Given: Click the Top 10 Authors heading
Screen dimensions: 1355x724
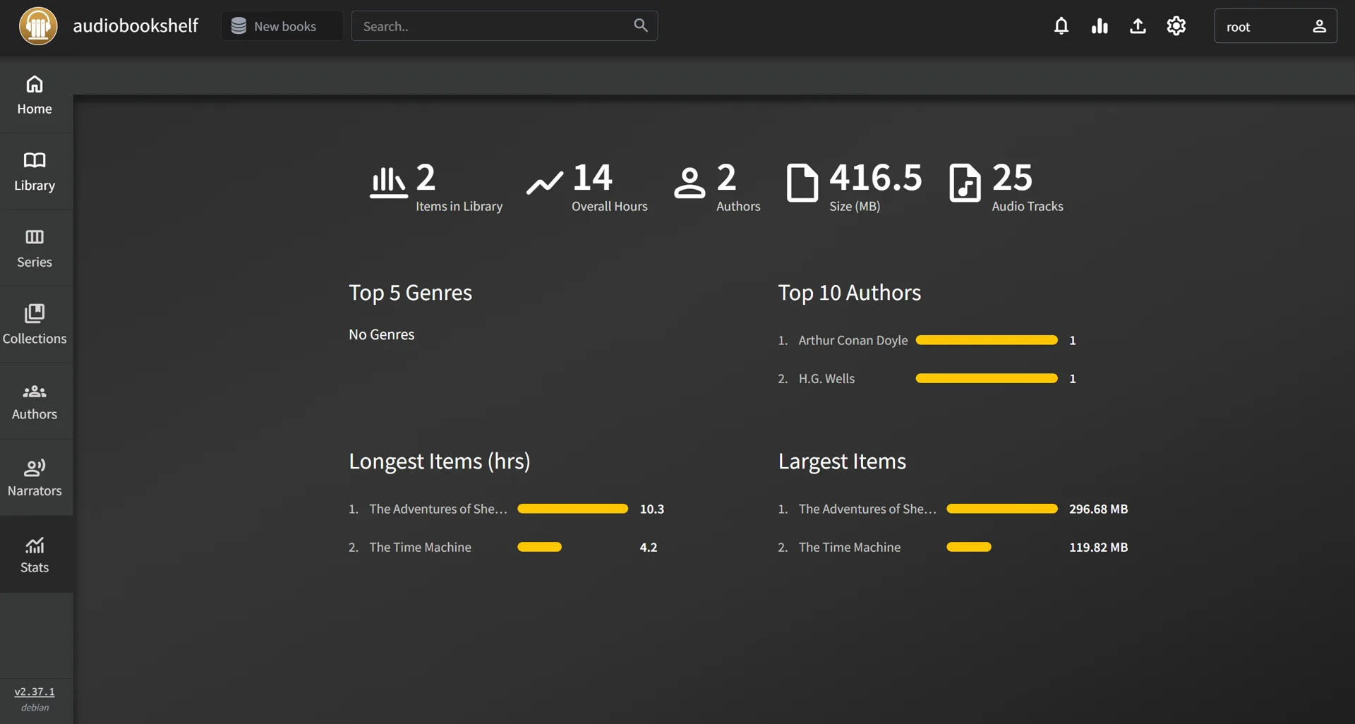Looking at the screenshot, I should tap(849, 293).
